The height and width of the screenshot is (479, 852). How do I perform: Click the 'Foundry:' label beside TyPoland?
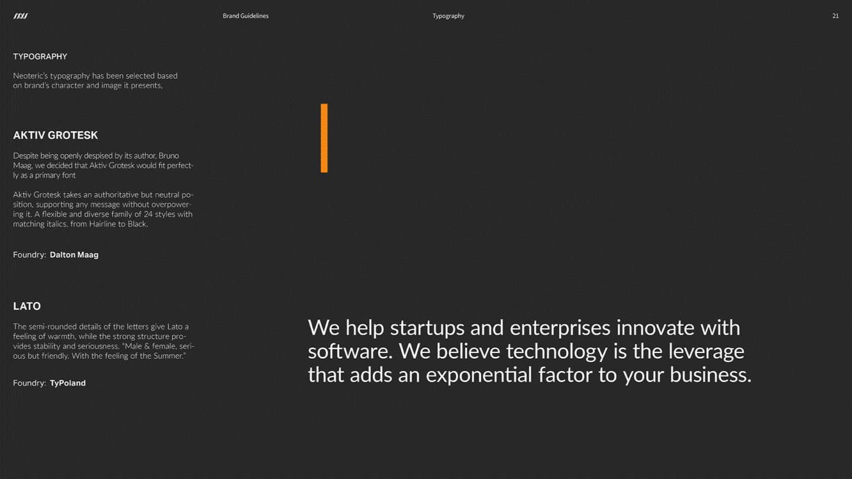tap(30, 383)
